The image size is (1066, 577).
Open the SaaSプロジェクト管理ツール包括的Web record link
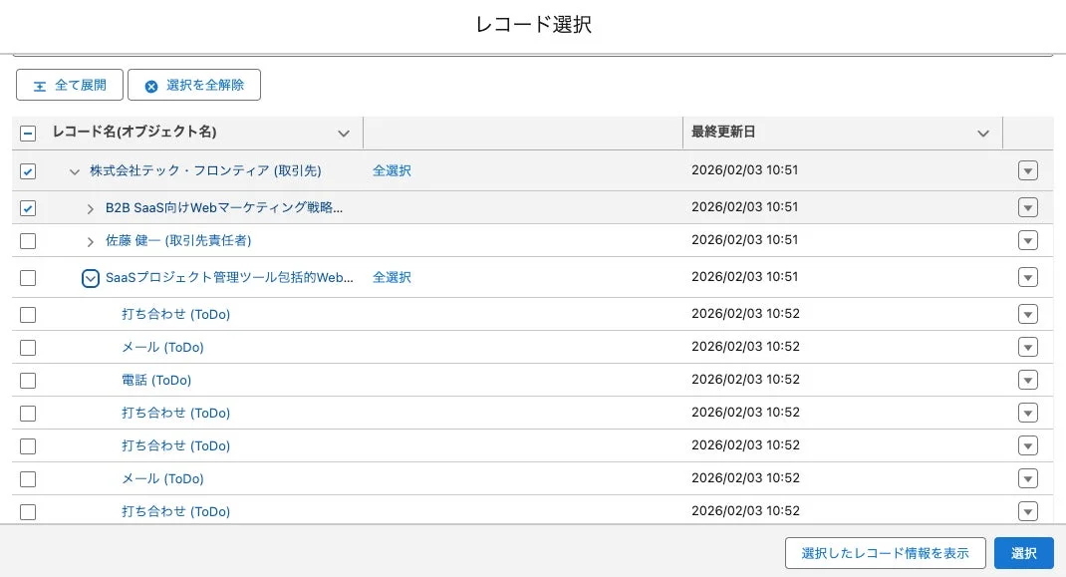click(229, 277)
